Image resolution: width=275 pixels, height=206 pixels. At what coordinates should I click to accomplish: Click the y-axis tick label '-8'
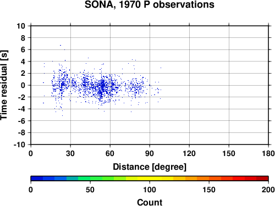(x=21, y=132)
